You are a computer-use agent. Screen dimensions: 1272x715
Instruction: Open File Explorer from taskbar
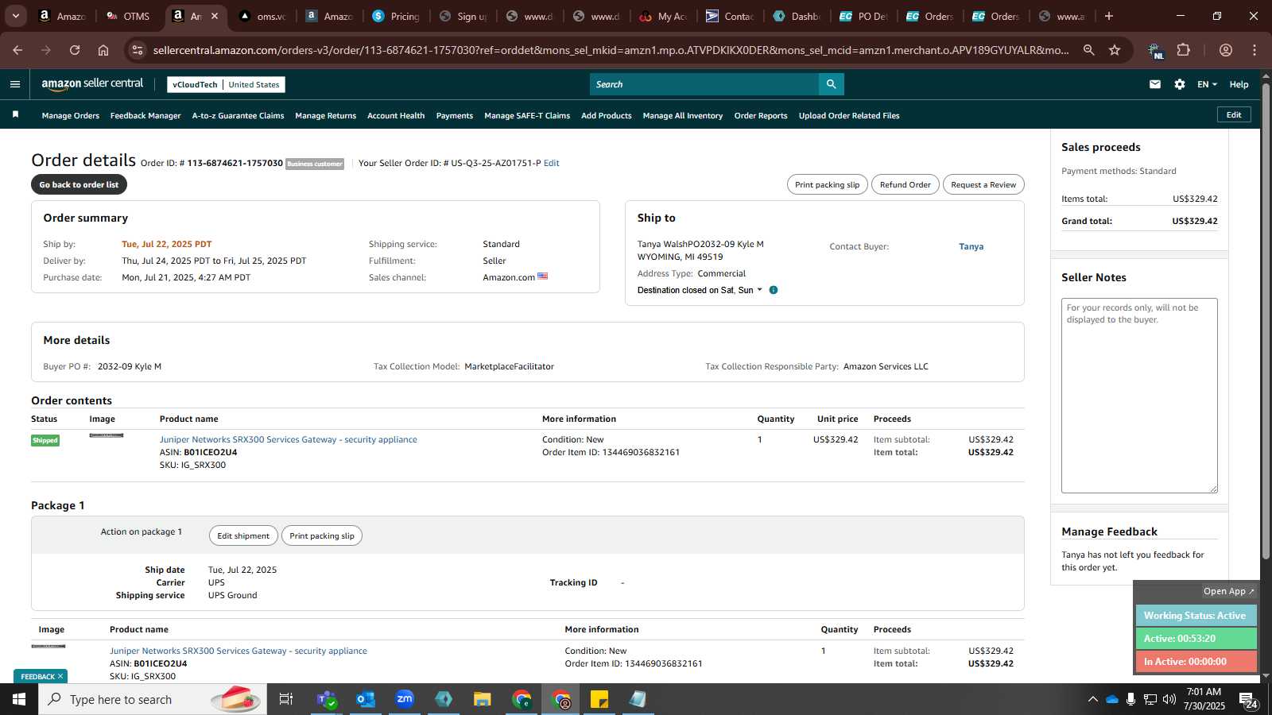pos(483,699)
